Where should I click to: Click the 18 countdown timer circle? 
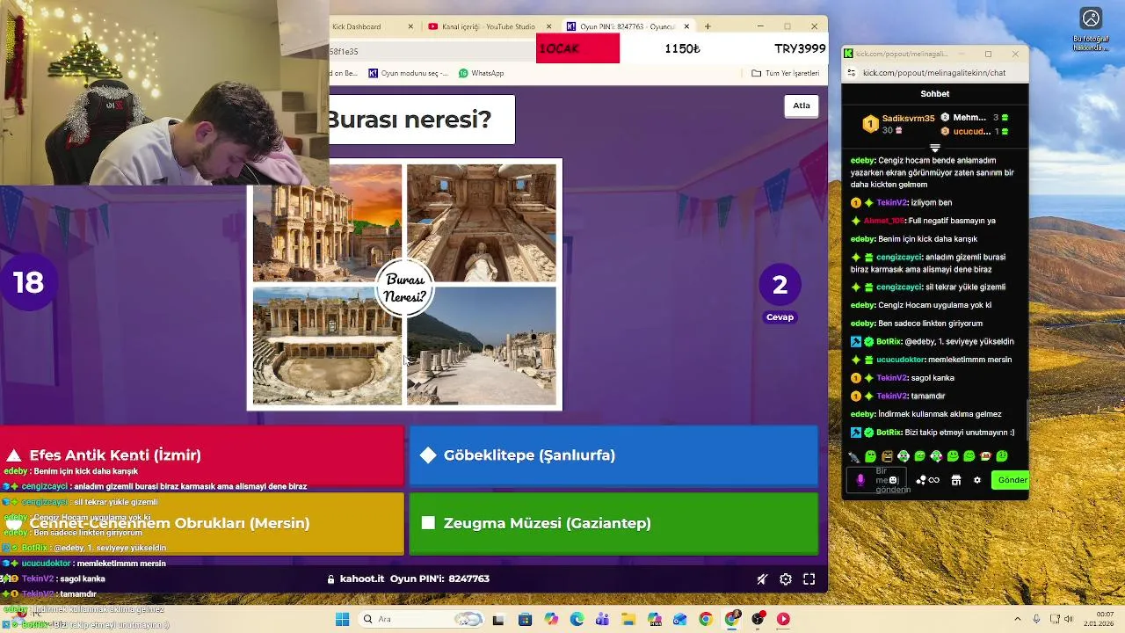[28, 282]
